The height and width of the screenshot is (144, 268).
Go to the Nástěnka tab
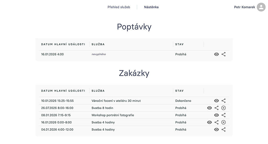(x=151, y=7)
